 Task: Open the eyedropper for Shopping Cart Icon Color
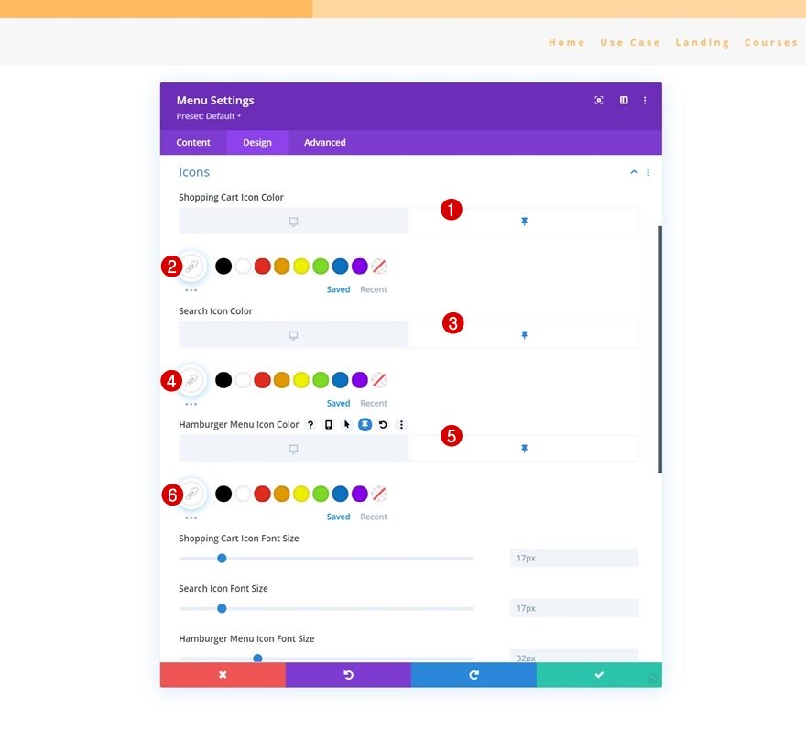pyautogui.click(x=191, y=267)
